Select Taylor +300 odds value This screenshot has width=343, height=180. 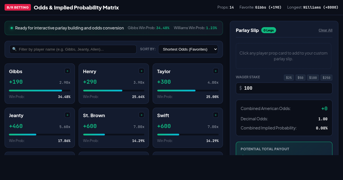[x=164, y=82]
